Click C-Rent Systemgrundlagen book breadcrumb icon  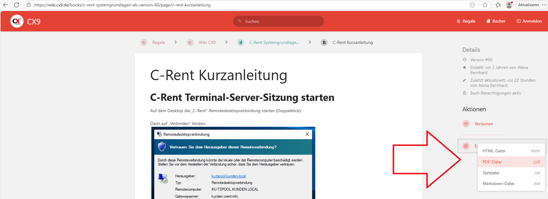[241, 42]
